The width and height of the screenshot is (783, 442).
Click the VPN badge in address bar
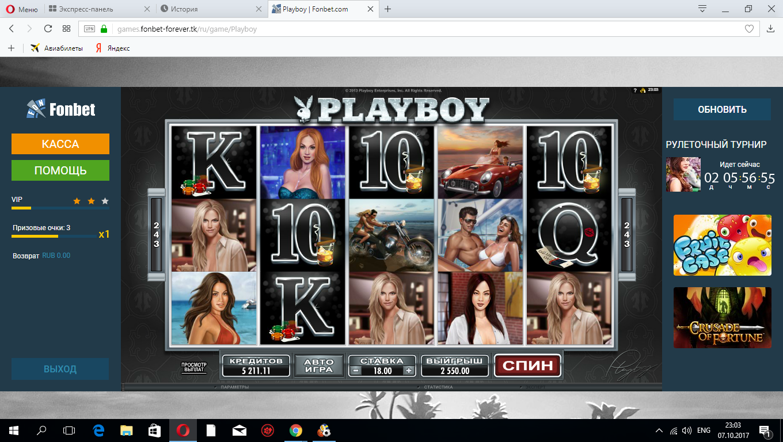89,29
